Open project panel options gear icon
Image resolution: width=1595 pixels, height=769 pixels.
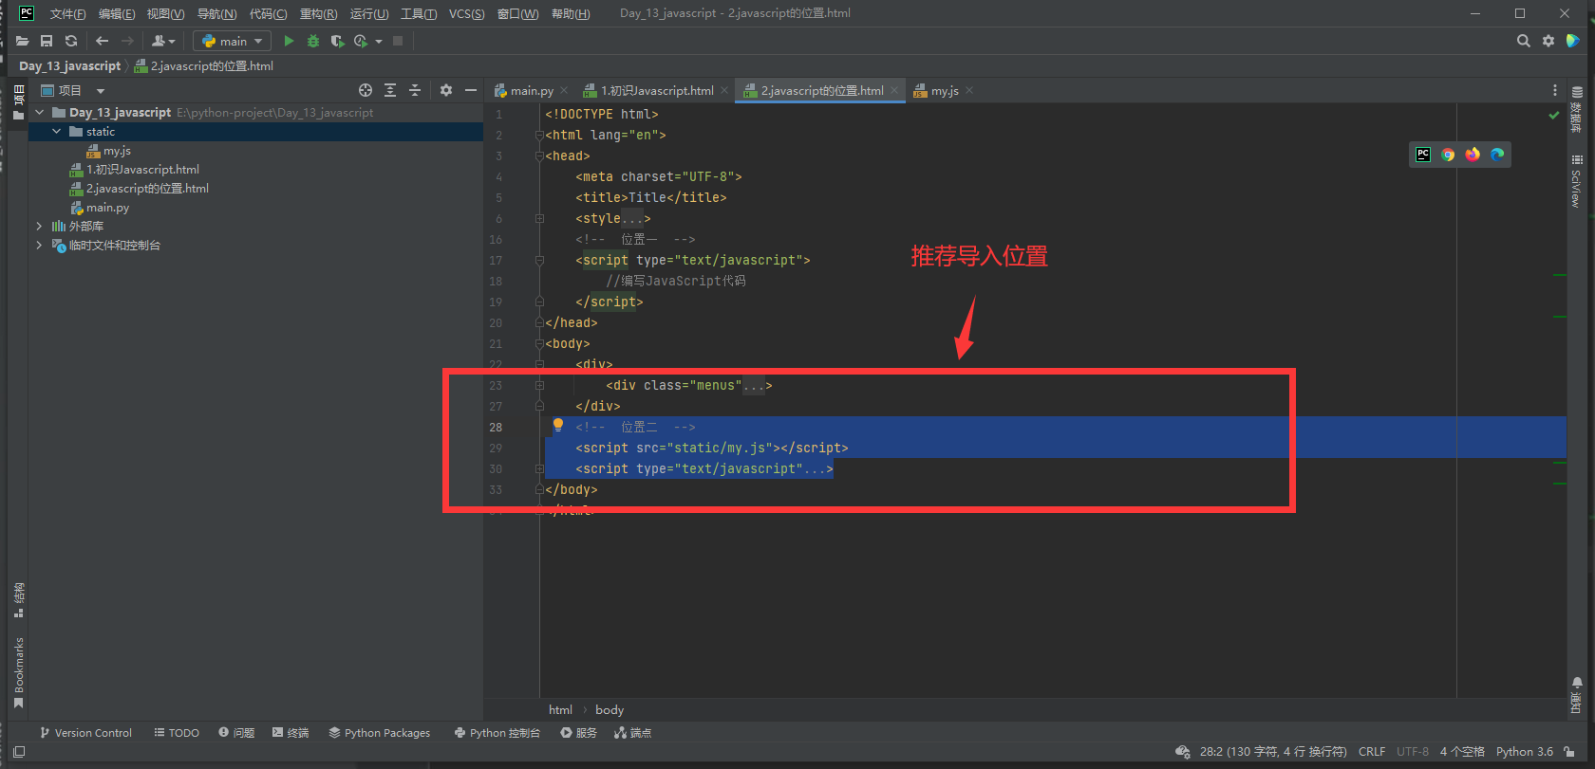pos(446,90)
